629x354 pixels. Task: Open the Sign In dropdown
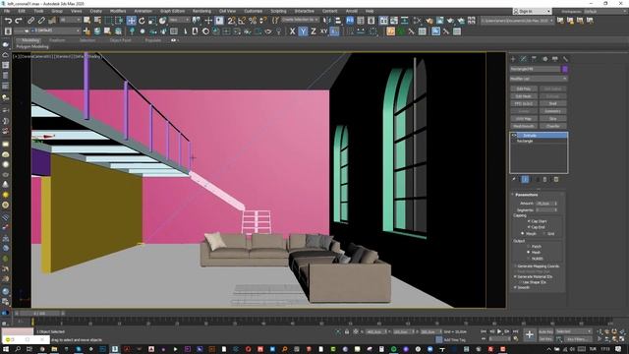coord(532,11)
